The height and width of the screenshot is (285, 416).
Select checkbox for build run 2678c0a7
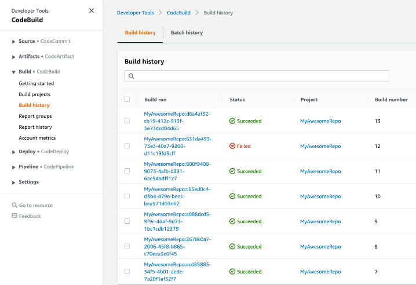tap(127, 246)
